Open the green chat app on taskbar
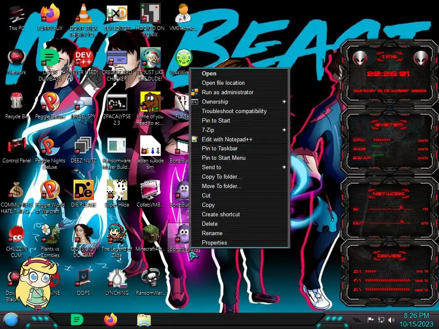439x329 pixels. pos(77,320)
